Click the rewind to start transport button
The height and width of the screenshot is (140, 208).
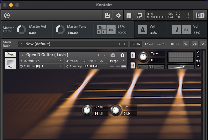click(x=99, y=32)
